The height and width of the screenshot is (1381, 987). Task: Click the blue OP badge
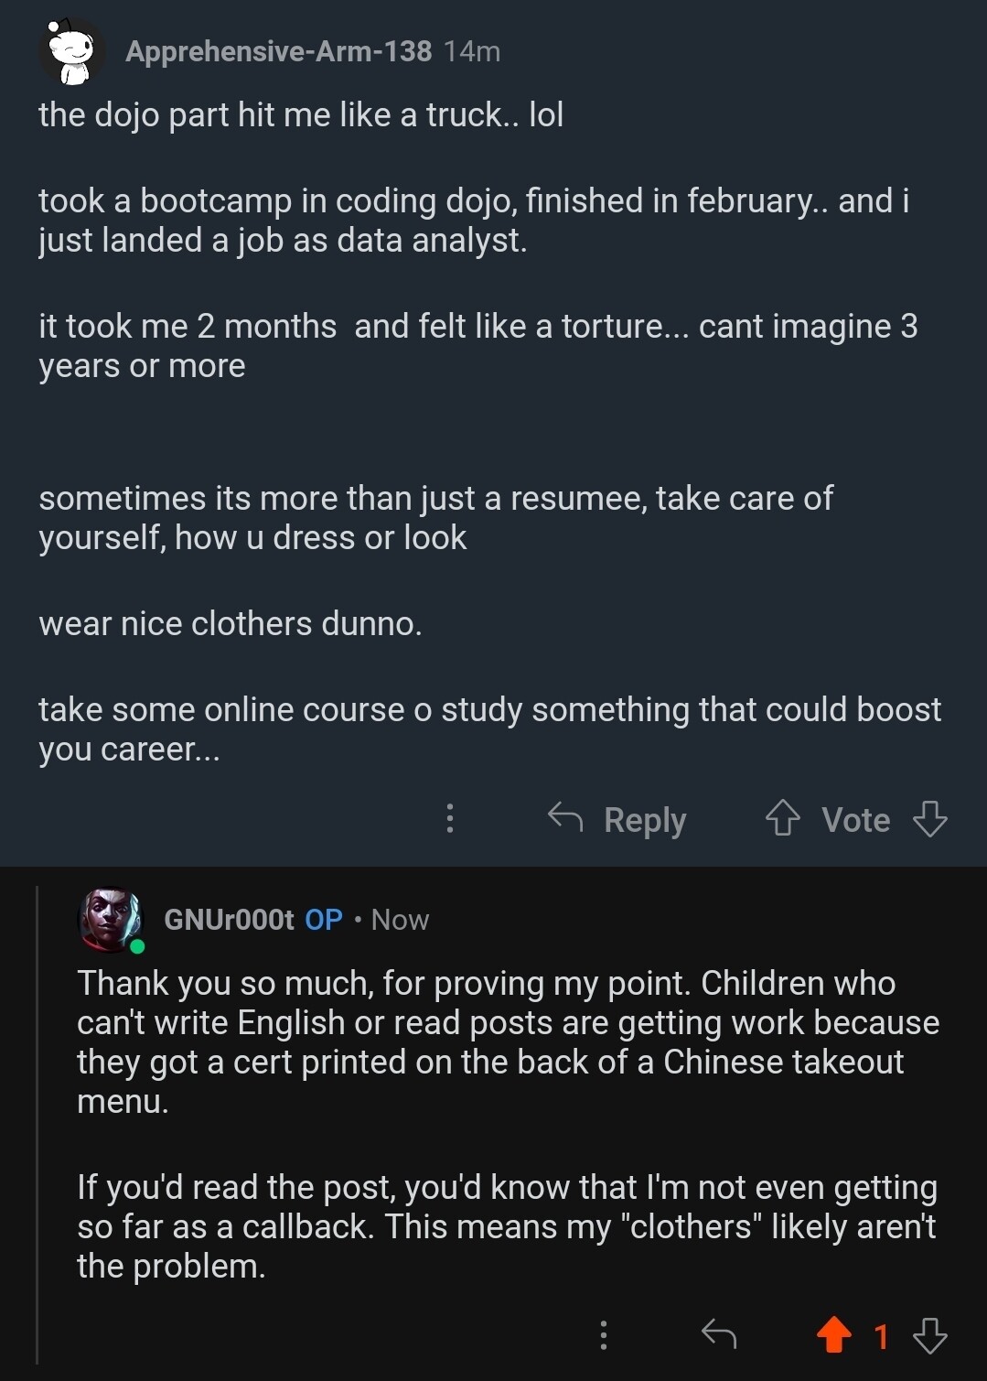click(x=324, y=920)
